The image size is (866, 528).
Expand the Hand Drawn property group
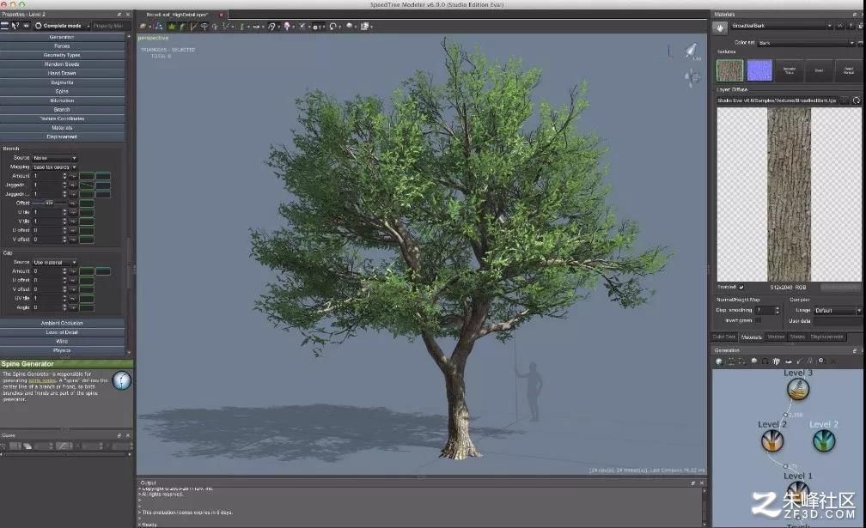point(62,73)
